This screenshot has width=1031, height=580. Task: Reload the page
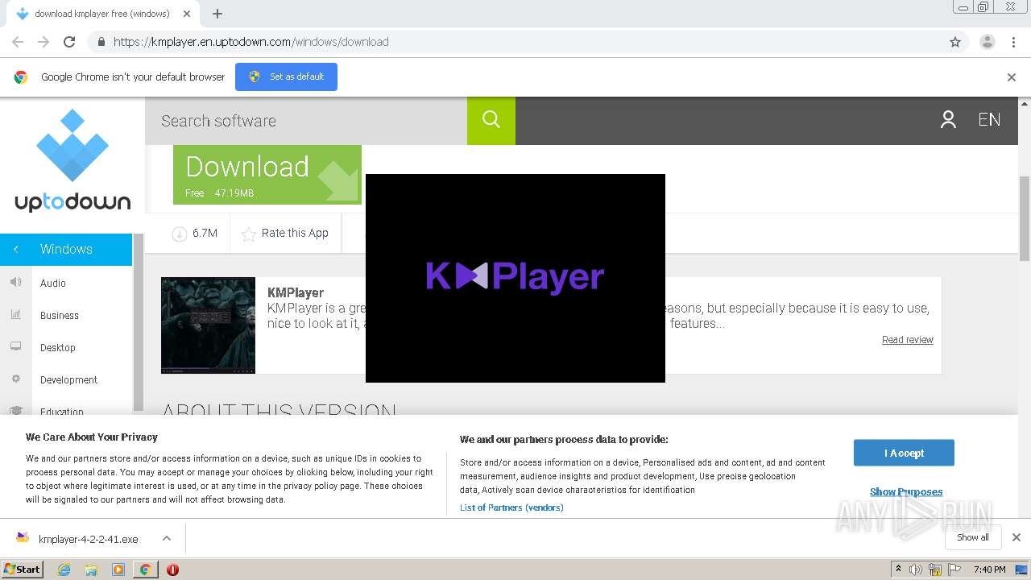[69, 42]
